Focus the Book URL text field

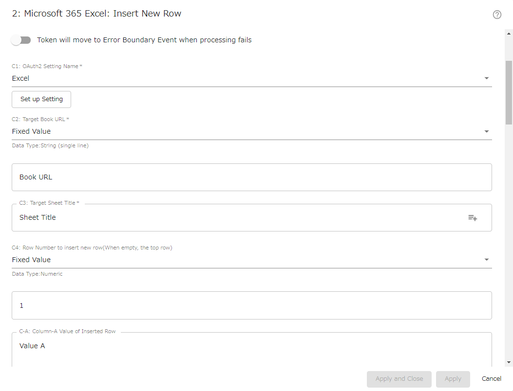click(x=251, y=177)
